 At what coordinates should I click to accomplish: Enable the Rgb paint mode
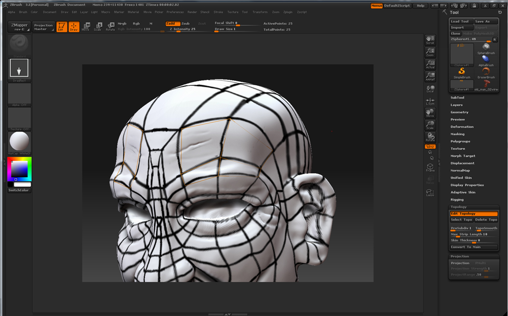136,24
